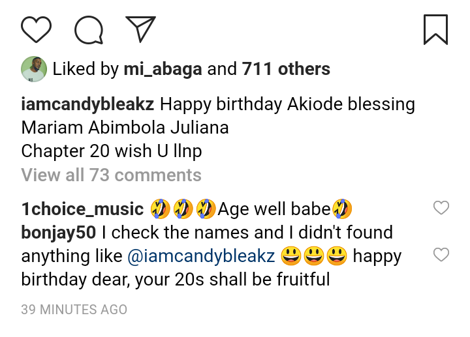Open iamcandybleakz profile from caption
Screen dimensions: 470x337
click(x=88, y=104)
